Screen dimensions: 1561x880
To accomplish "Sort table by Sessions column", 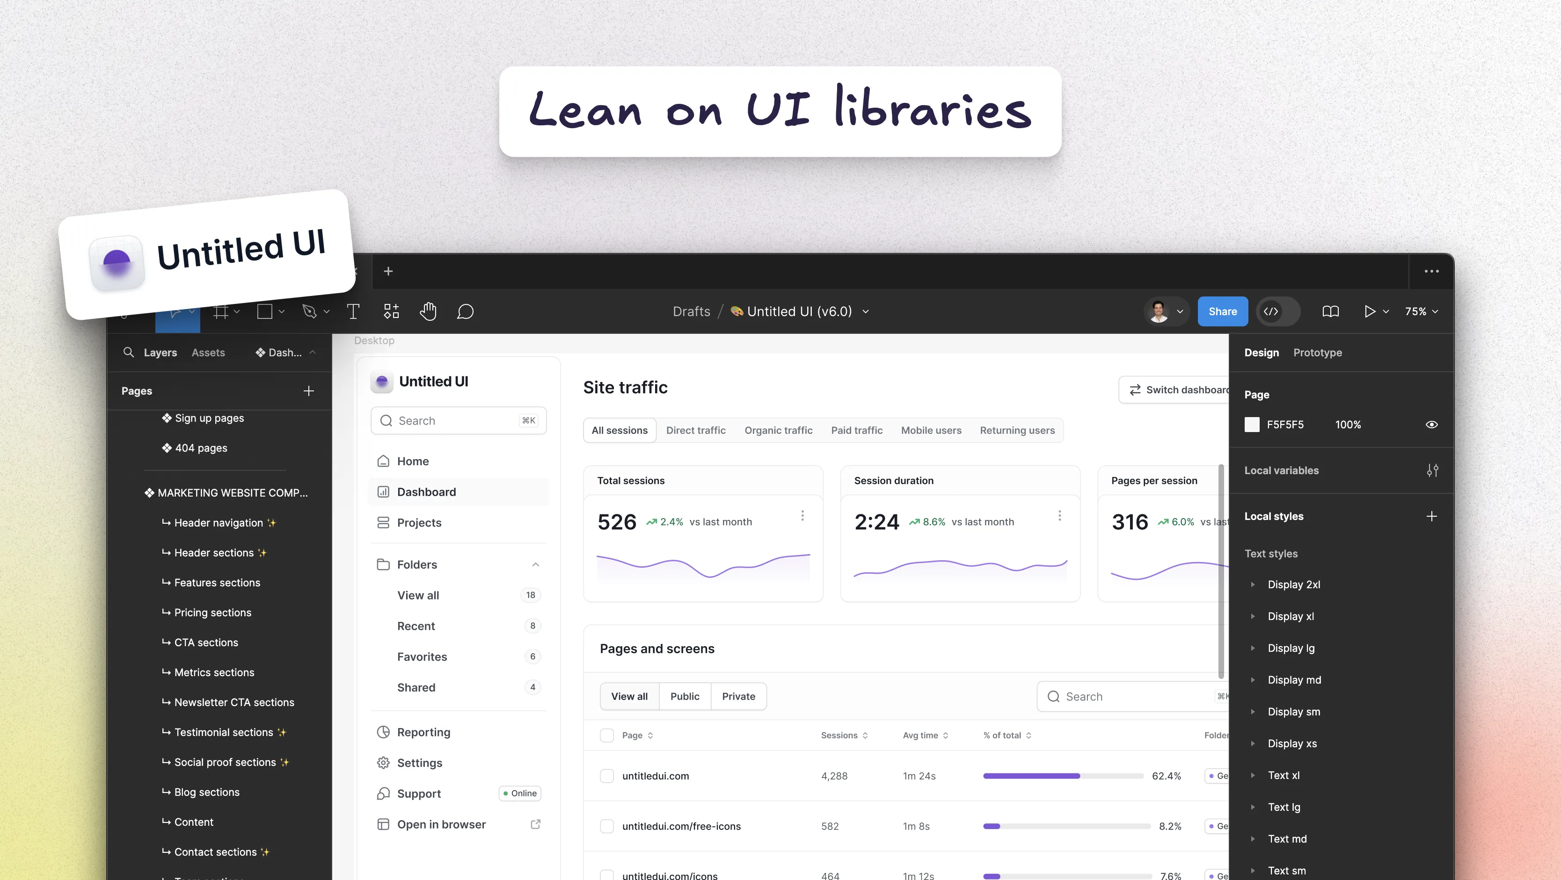I will coord(845,735).
